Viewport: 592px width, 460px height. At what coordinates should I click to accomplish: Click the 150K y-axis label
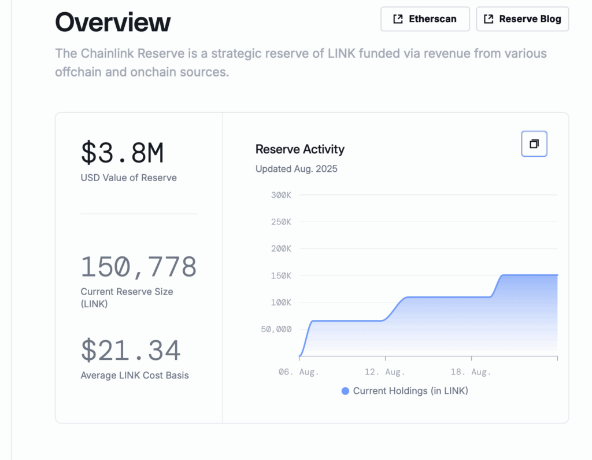(282, 275)
